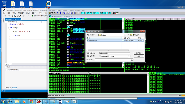Click the Visual Studio Undo toolbar icon
The height and width of the screenshot is (104, 185).
(24, 16)
